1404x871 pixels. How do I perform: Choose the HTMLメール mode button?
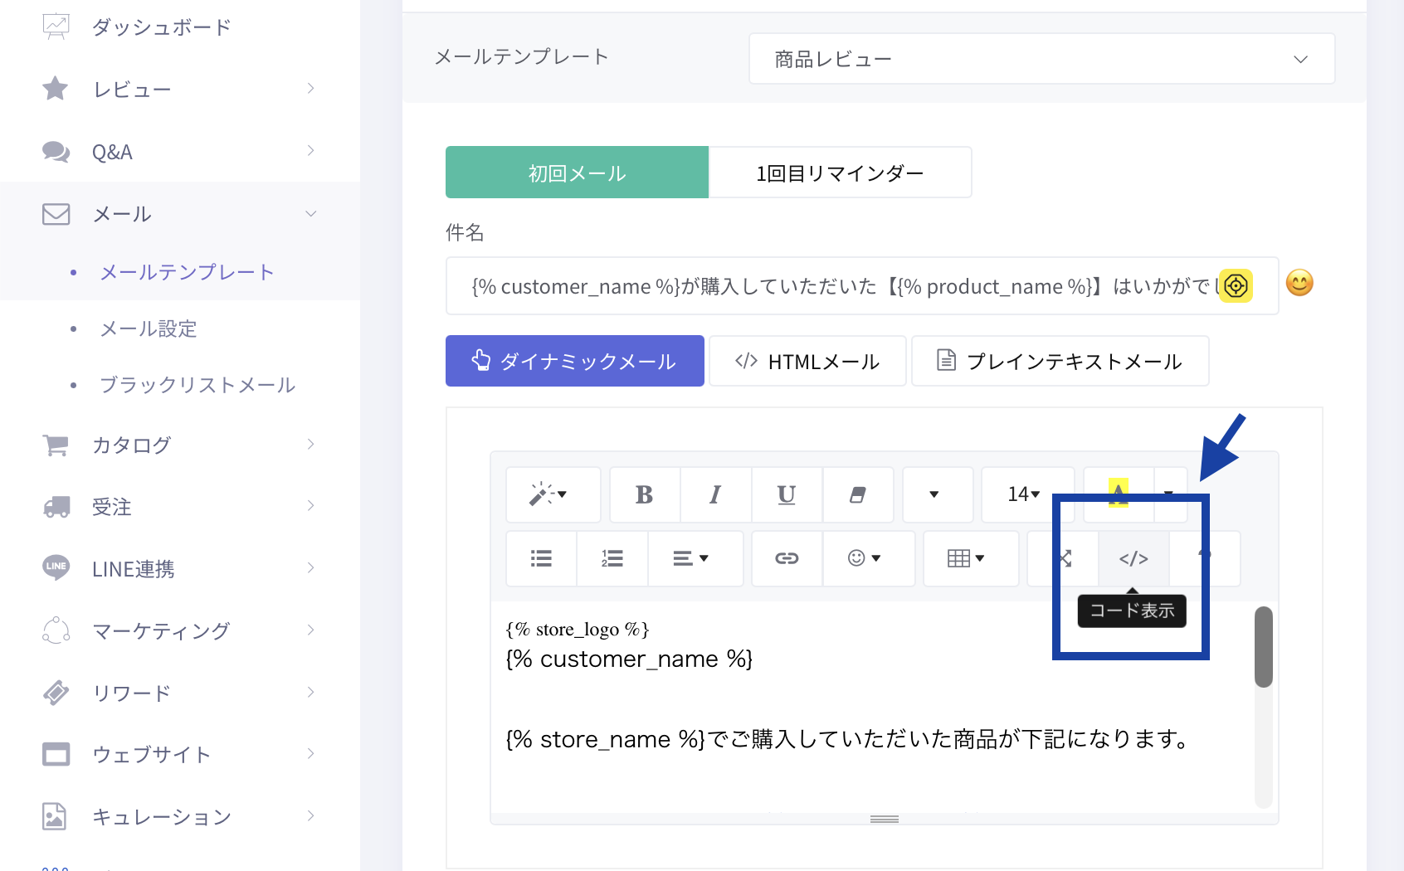tap(807, 361)
